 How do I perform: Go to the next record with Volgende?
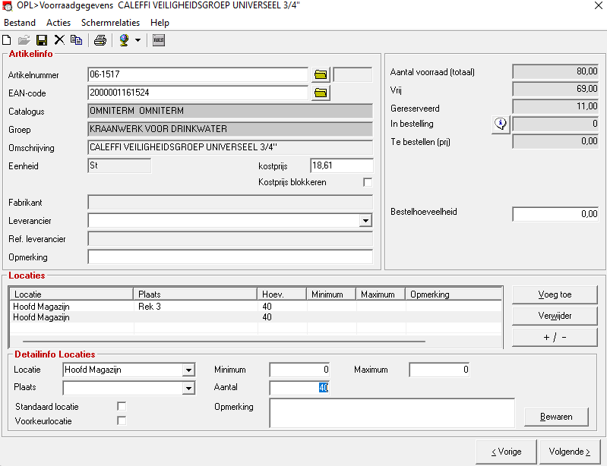(x=570, y=452)
